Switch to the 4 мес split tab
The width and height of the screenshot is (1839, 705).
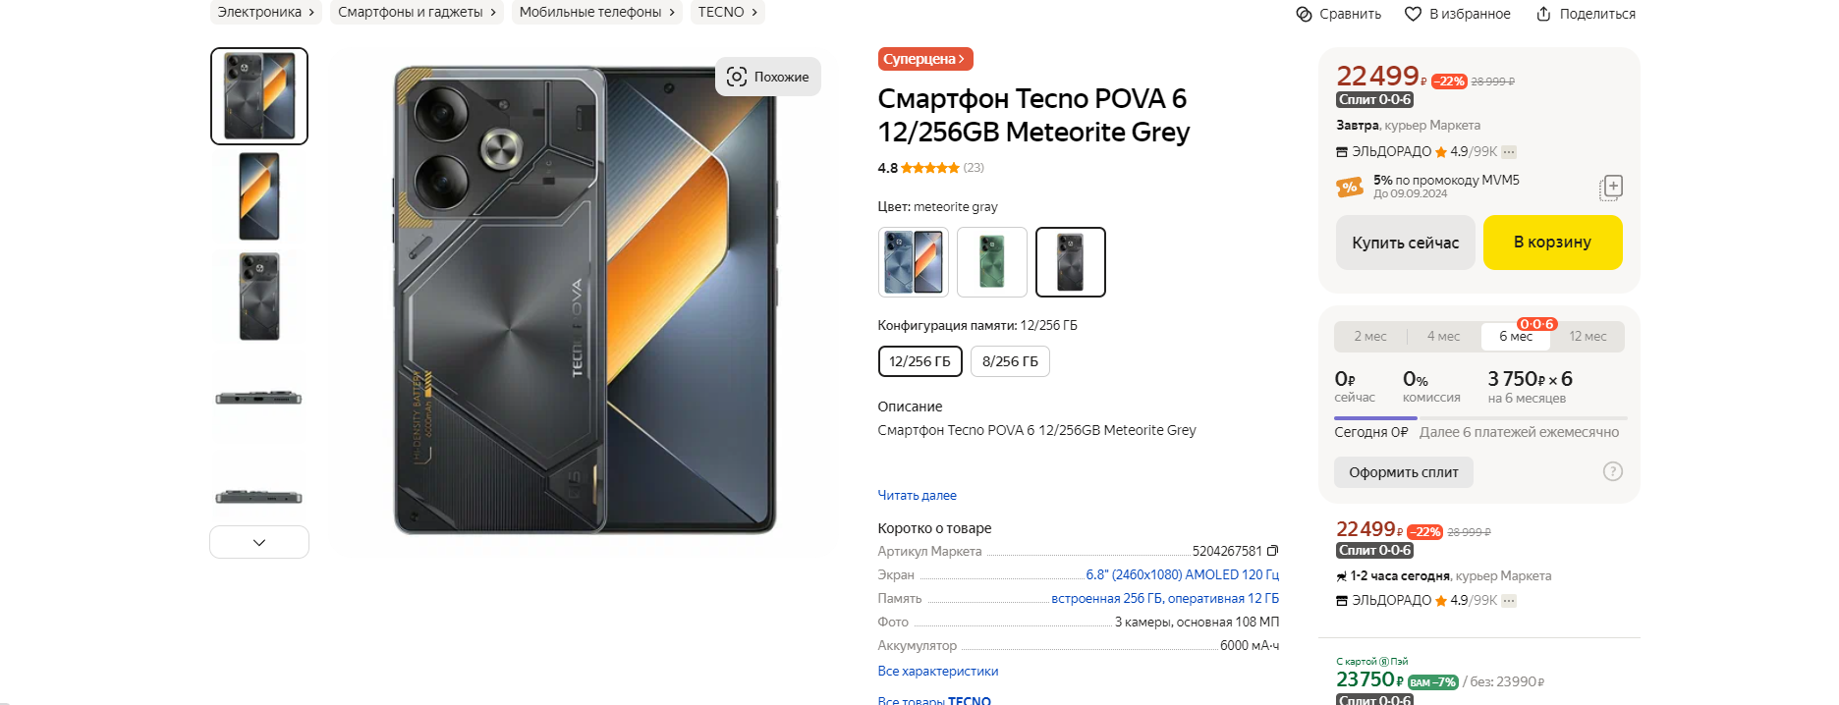point(1443,337)
